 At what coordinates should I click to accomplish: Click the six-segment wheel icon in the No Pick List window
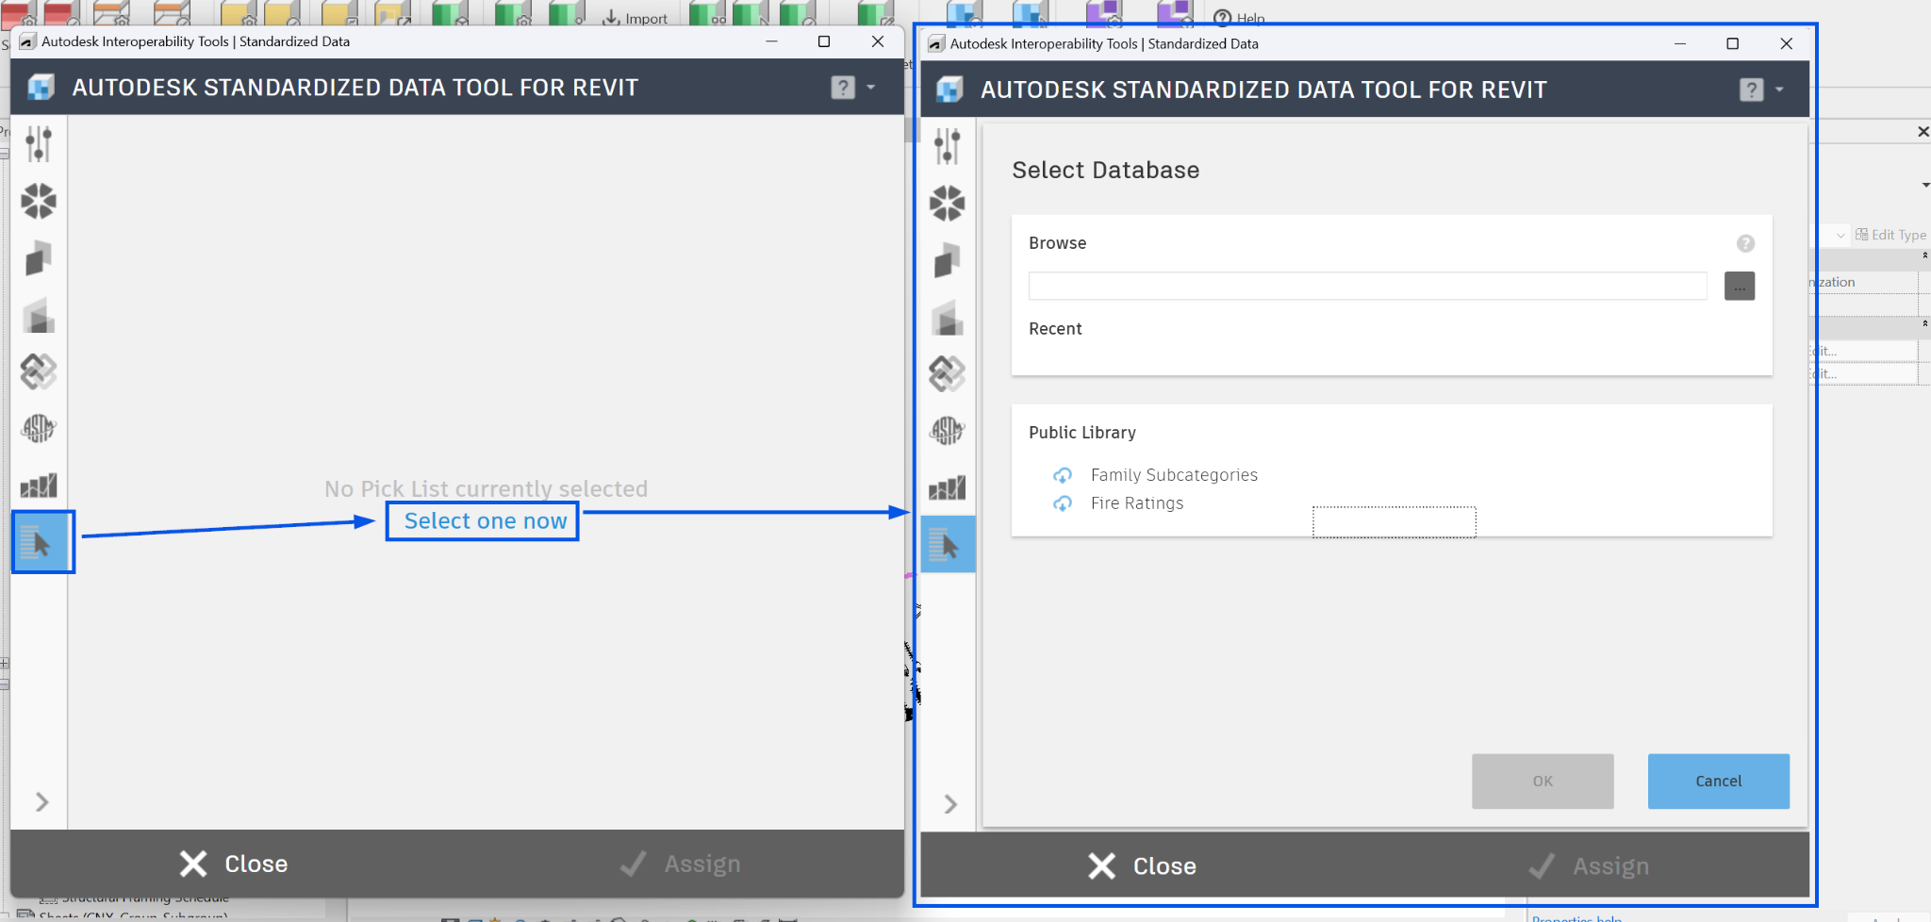click(x=39, y=201)
